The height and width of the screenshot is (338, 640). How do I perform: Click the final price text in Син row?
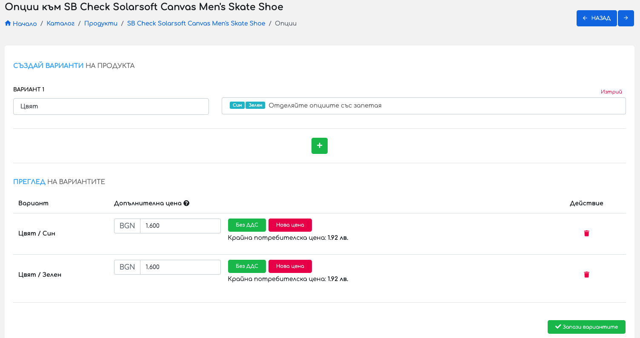[288, 238]
